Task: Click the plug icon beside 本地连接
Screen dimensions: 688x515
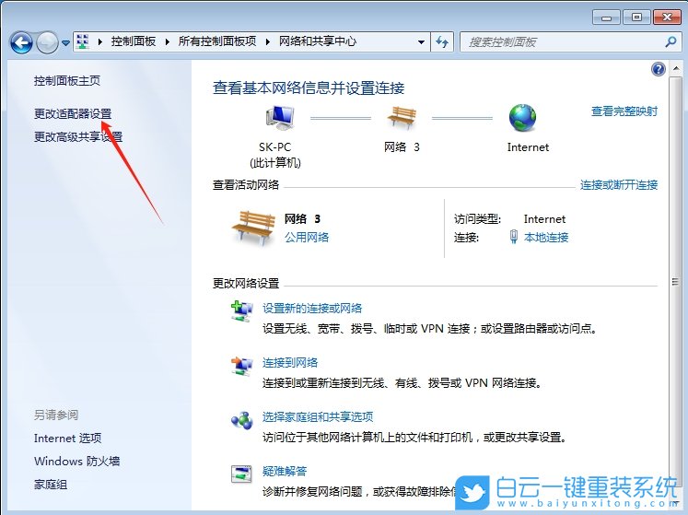Action: tap(513, 237)
